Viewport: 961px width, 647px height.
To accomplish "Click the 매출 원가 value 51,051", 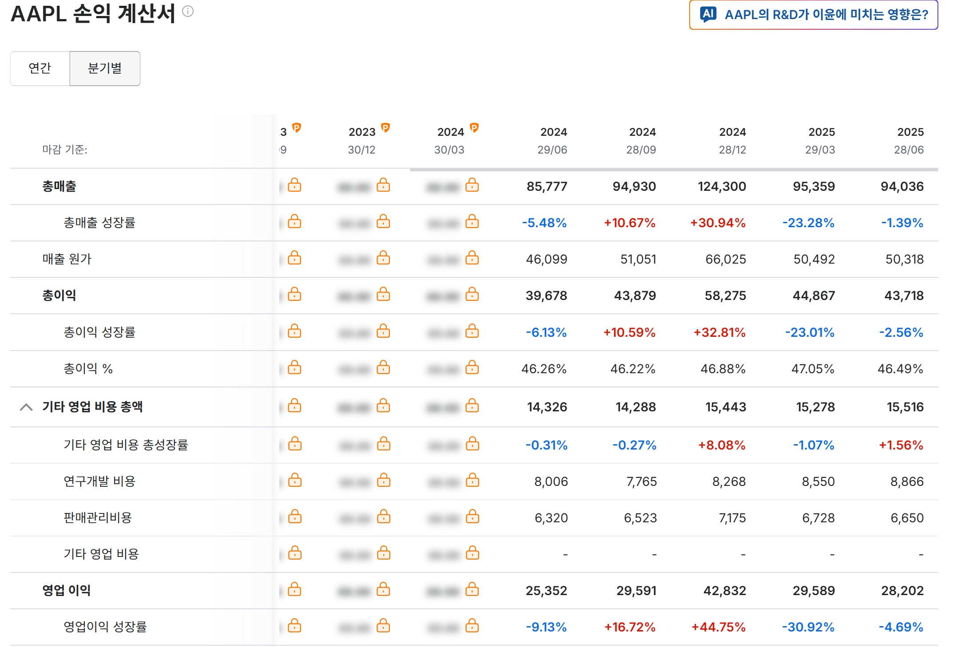I will tap(638, 259).
